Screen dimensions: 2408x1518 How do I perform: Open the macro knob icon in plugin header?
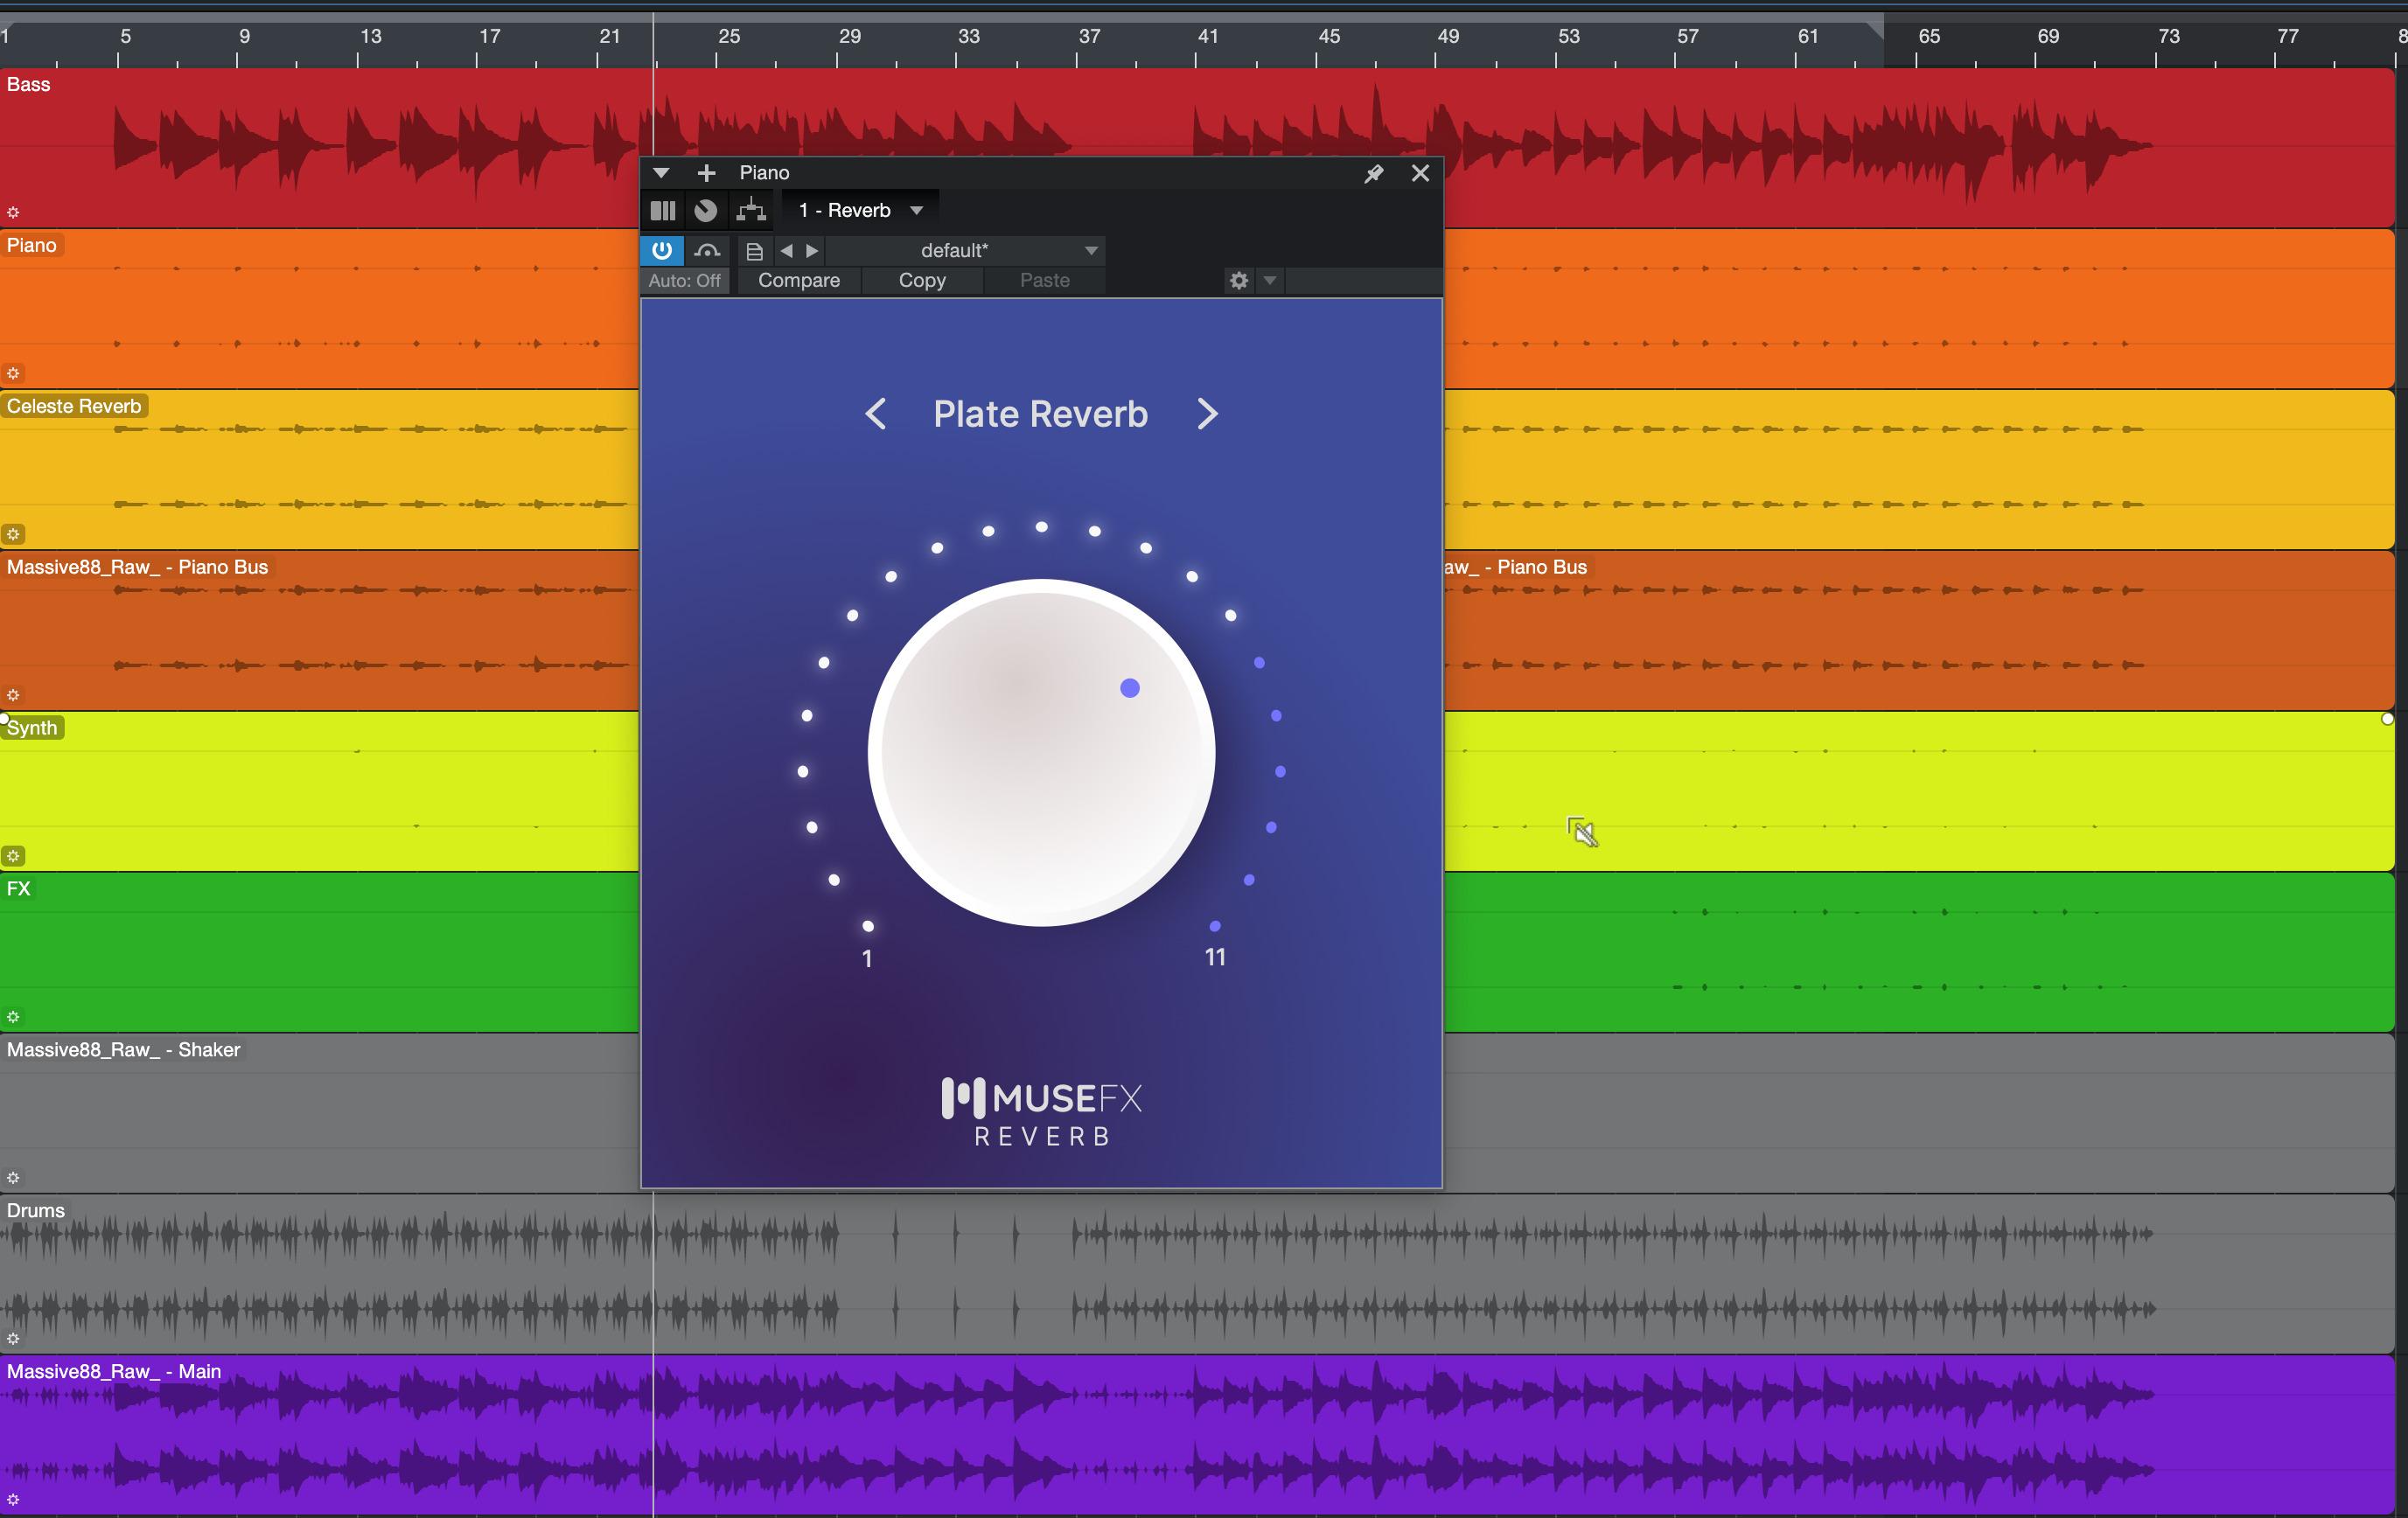(x=706, y=210)
